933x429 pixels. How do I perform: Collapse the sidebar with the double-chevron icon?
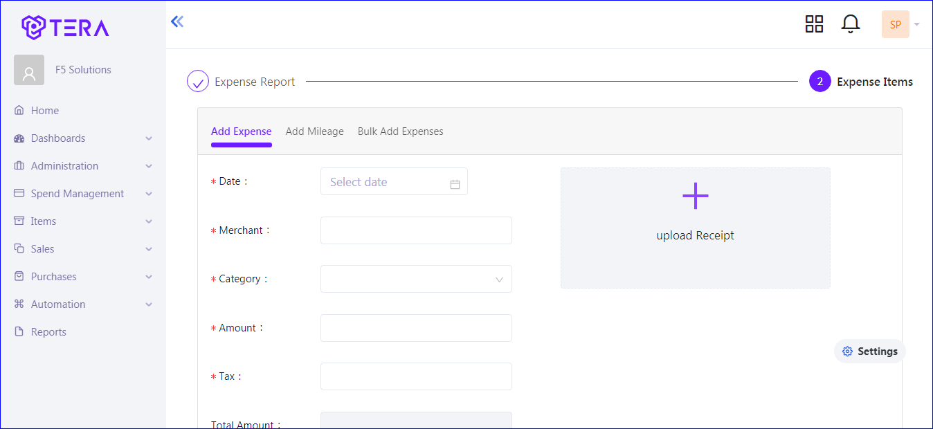[x=177, y=21]
